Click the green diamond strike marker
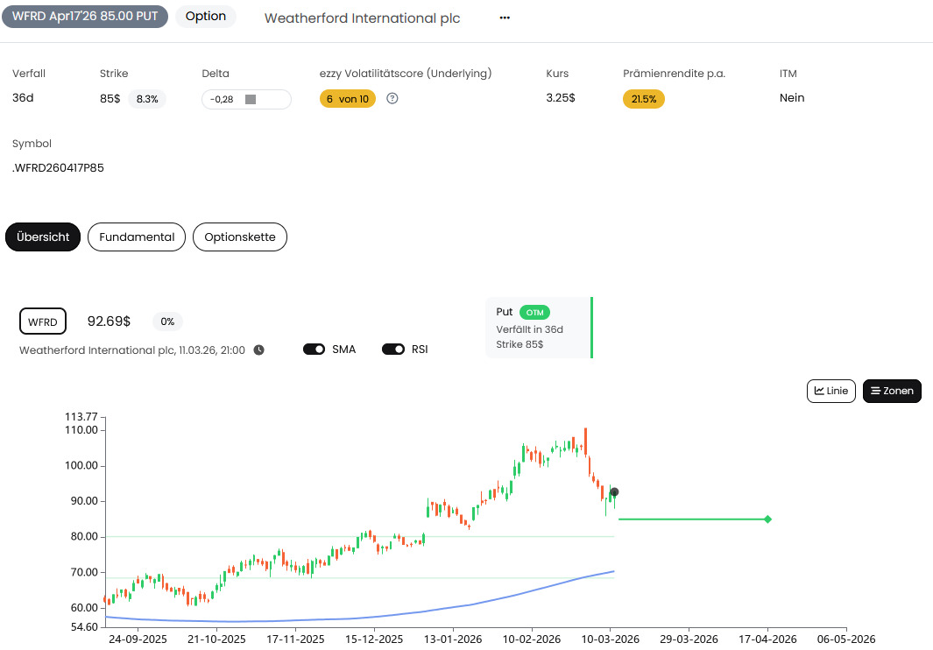 [x=767, y=519]
